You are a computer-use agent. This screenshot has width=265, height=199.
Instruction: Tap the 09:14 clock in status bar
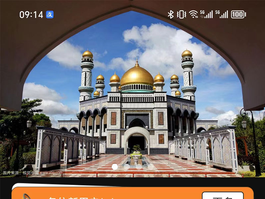coord(31,15)
